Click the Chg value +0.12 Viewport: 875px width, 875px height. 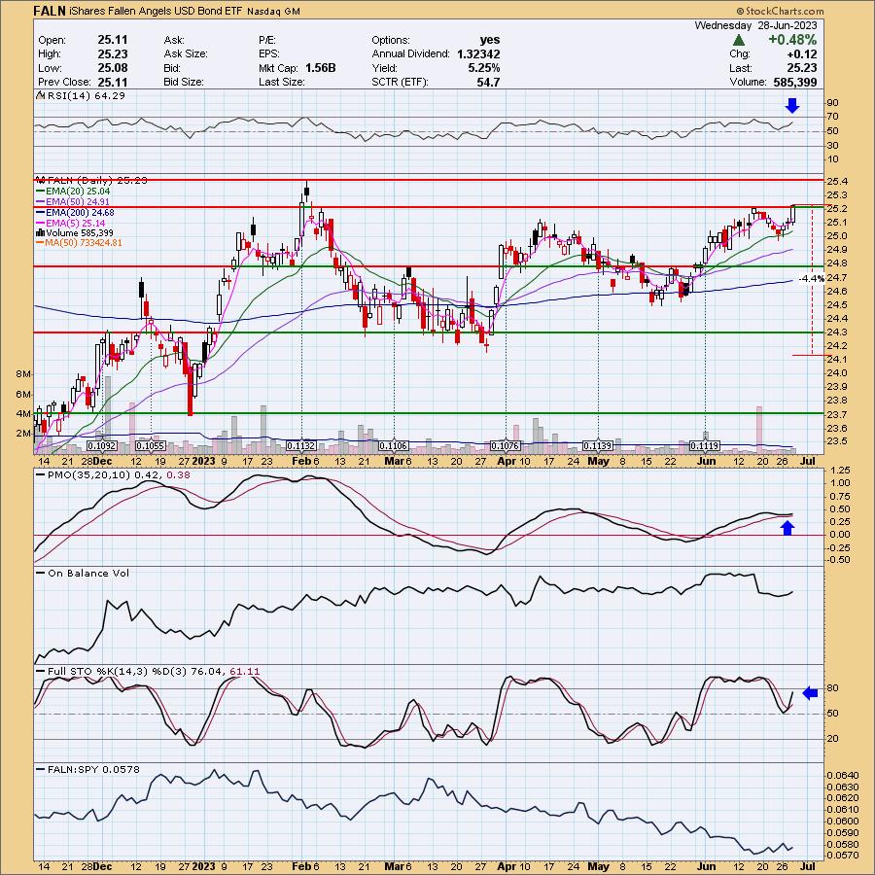[801, 54]
